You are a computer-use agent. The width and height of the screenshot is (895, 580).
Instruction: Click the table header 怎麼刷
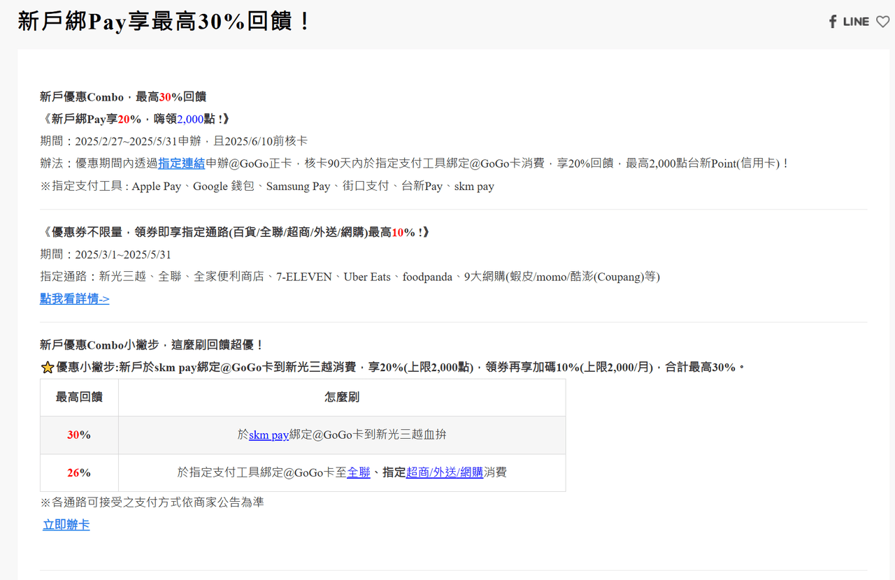[x=342, y=398]
